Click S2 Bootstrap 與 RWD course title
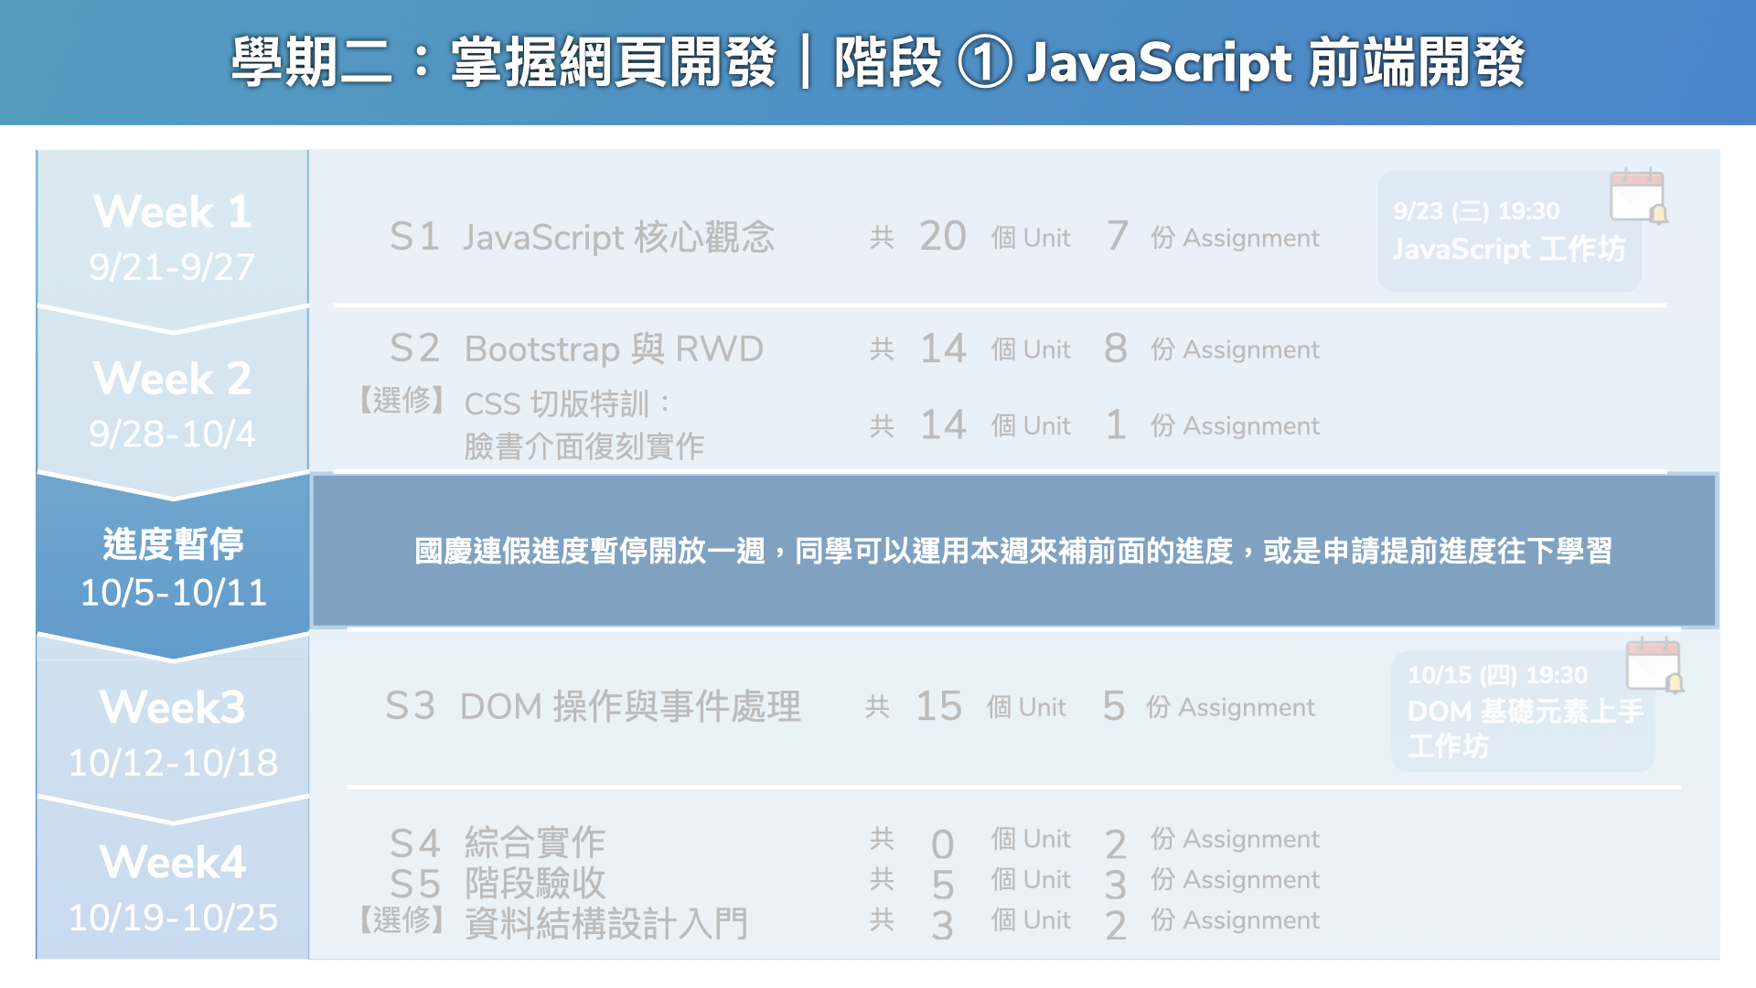 point(576,349)
